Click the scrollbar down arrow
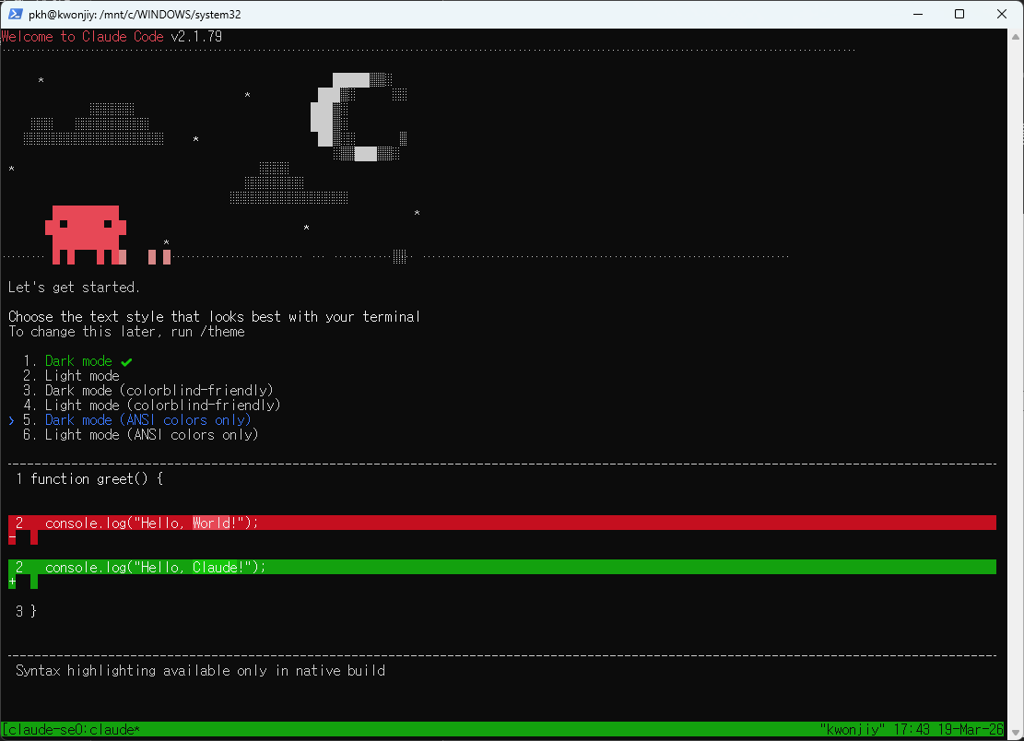 pyautogui.click(x=1016, y=732)
